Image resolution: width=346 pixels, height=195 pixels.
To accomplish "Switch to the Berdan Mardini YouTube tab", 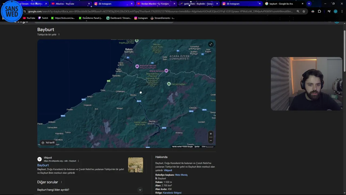I will (x=155, y=4).
